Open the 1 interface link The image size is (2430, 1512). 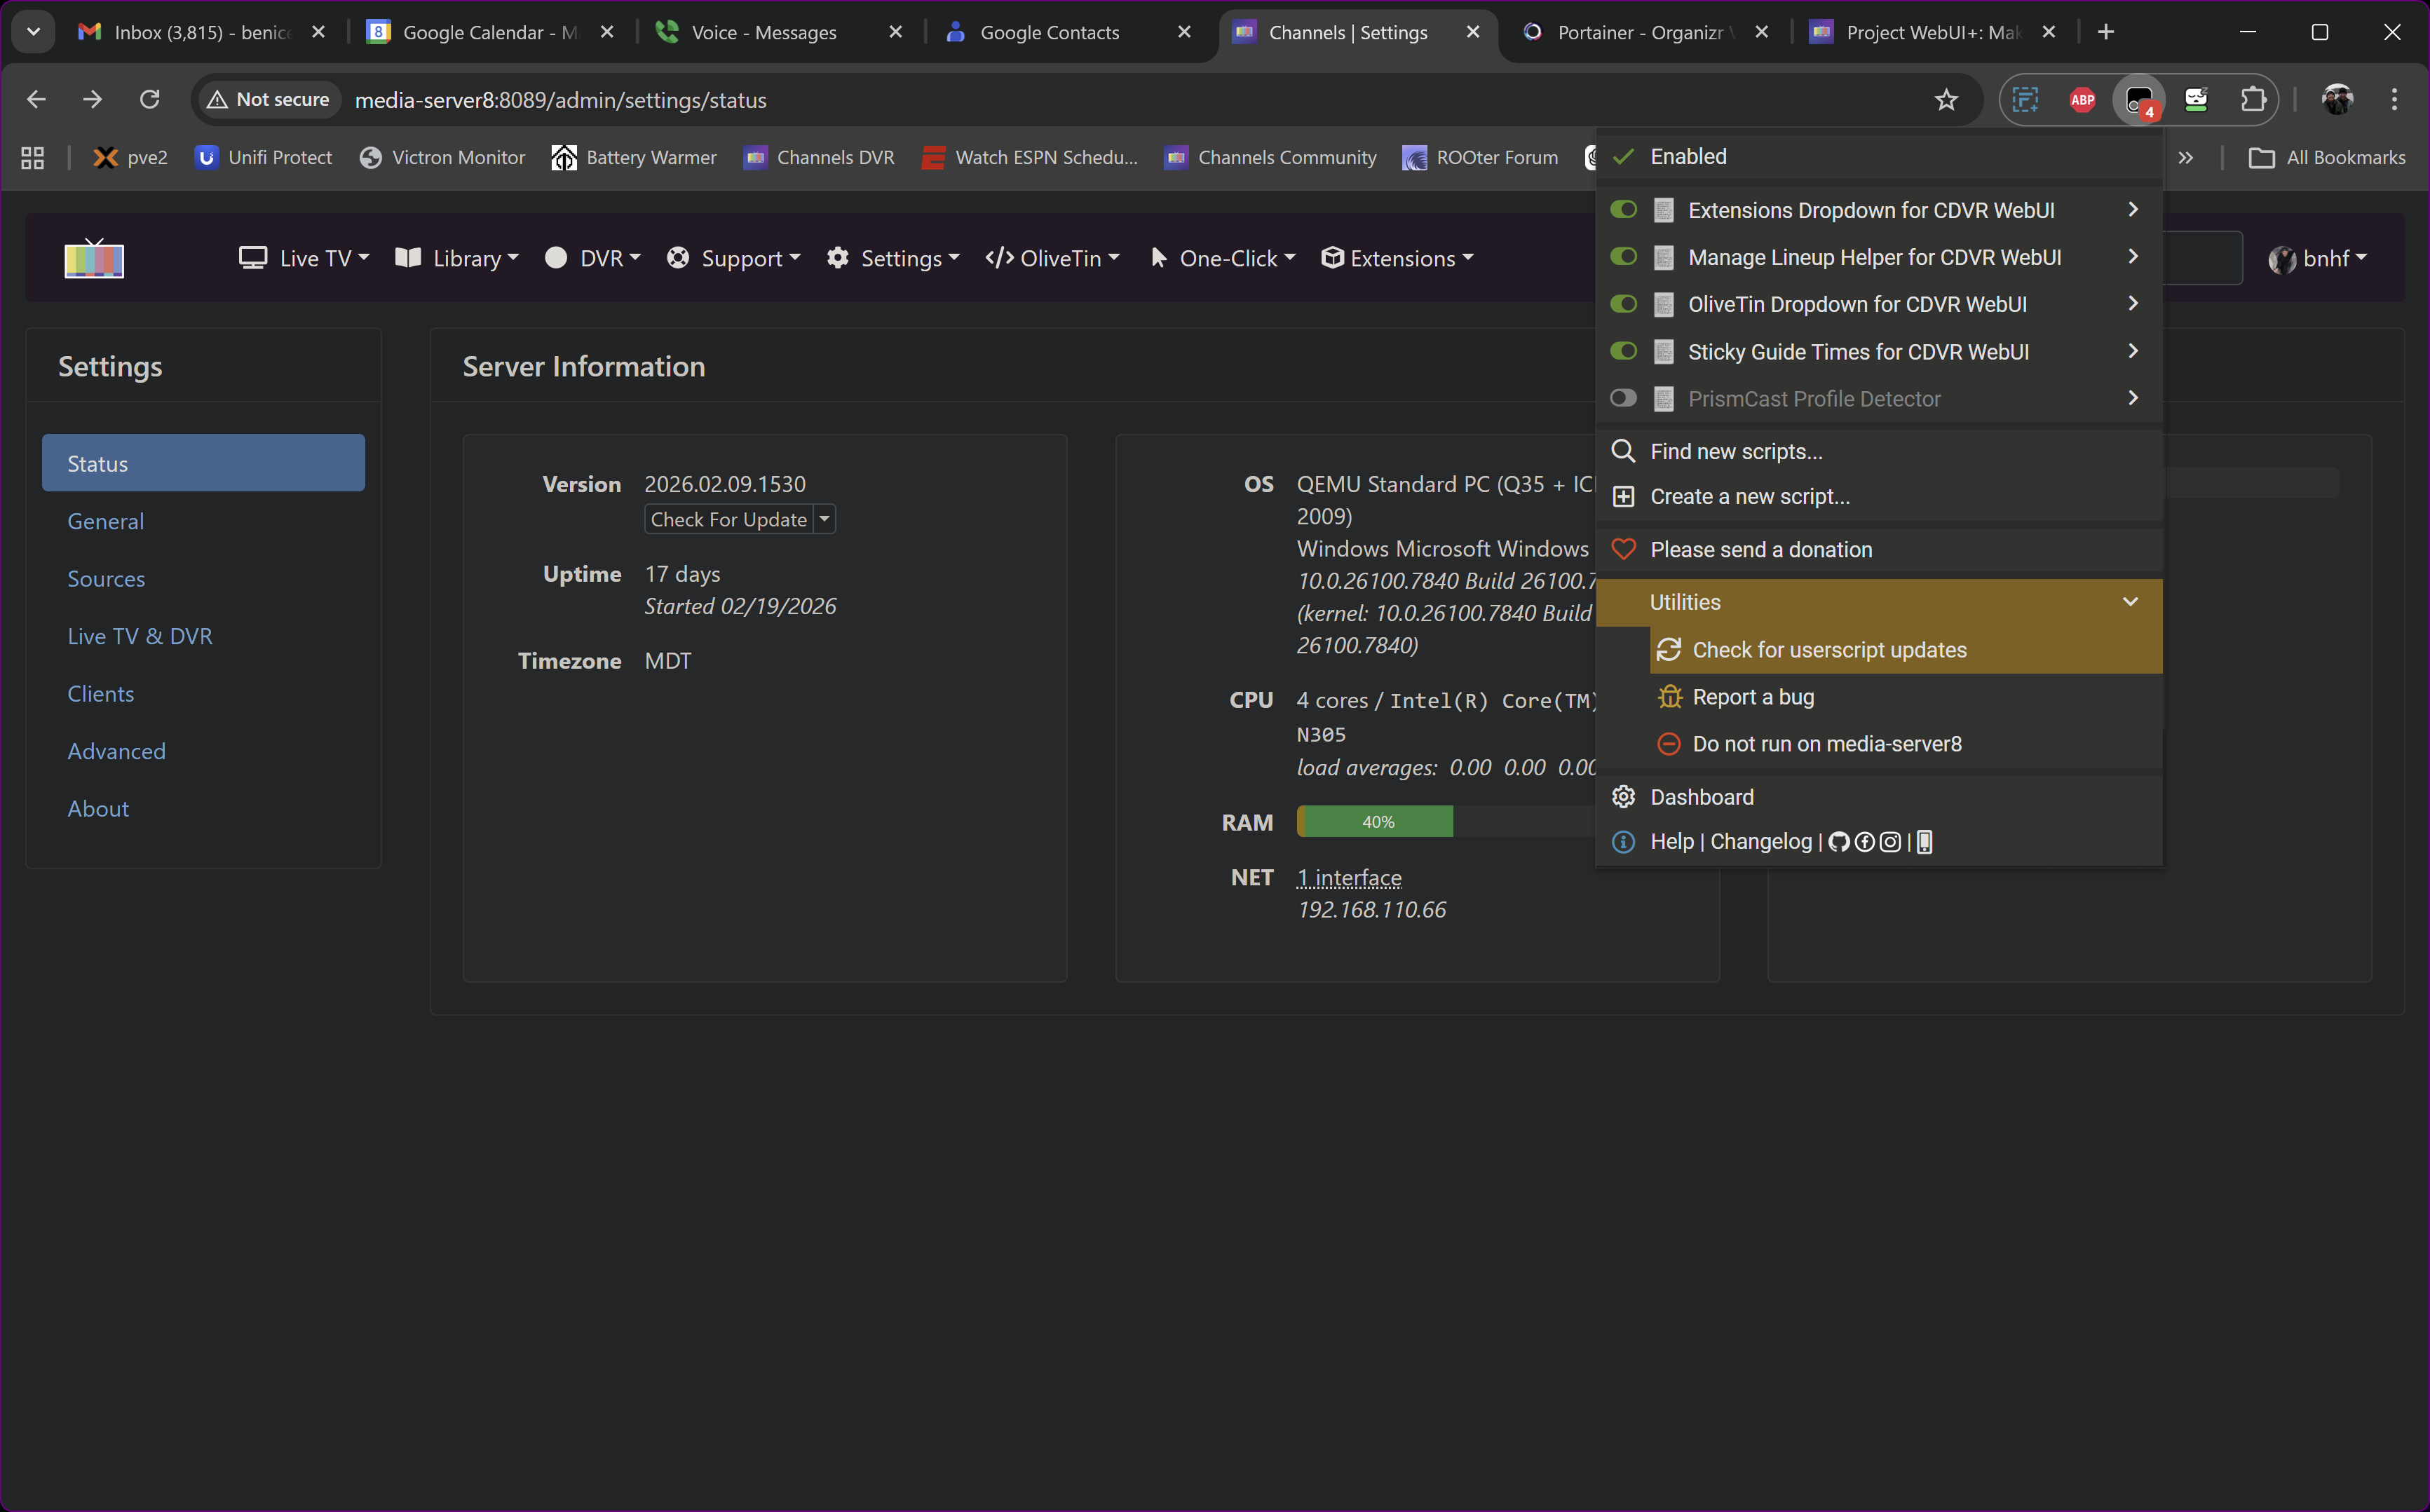1349,878
